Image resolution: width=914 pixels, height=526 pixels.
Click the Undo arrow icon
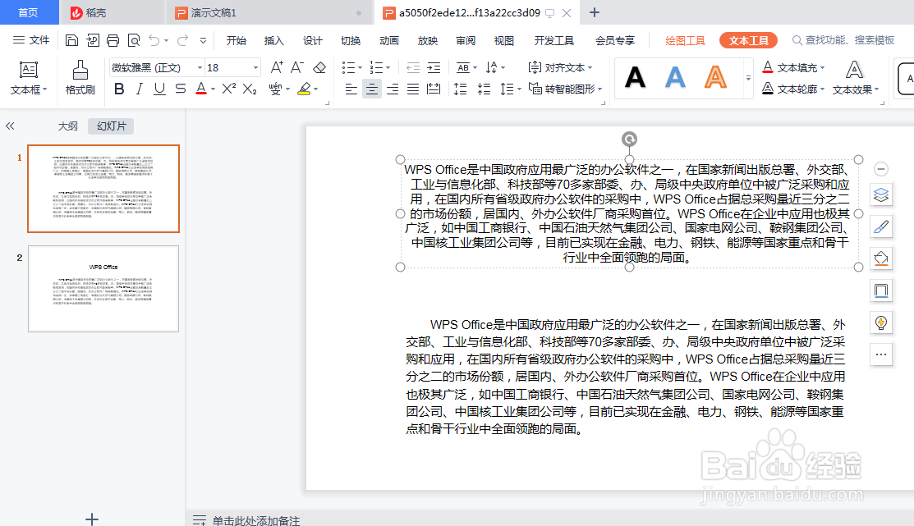[x=154, y=40]
